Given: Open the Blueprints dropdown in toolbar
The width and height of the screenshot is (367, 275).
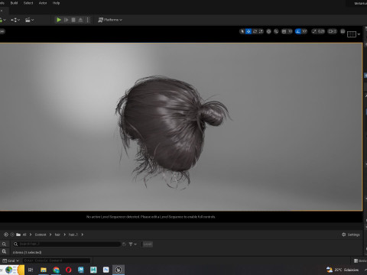Looking at the screenshot, I should (x=15, y=20).
